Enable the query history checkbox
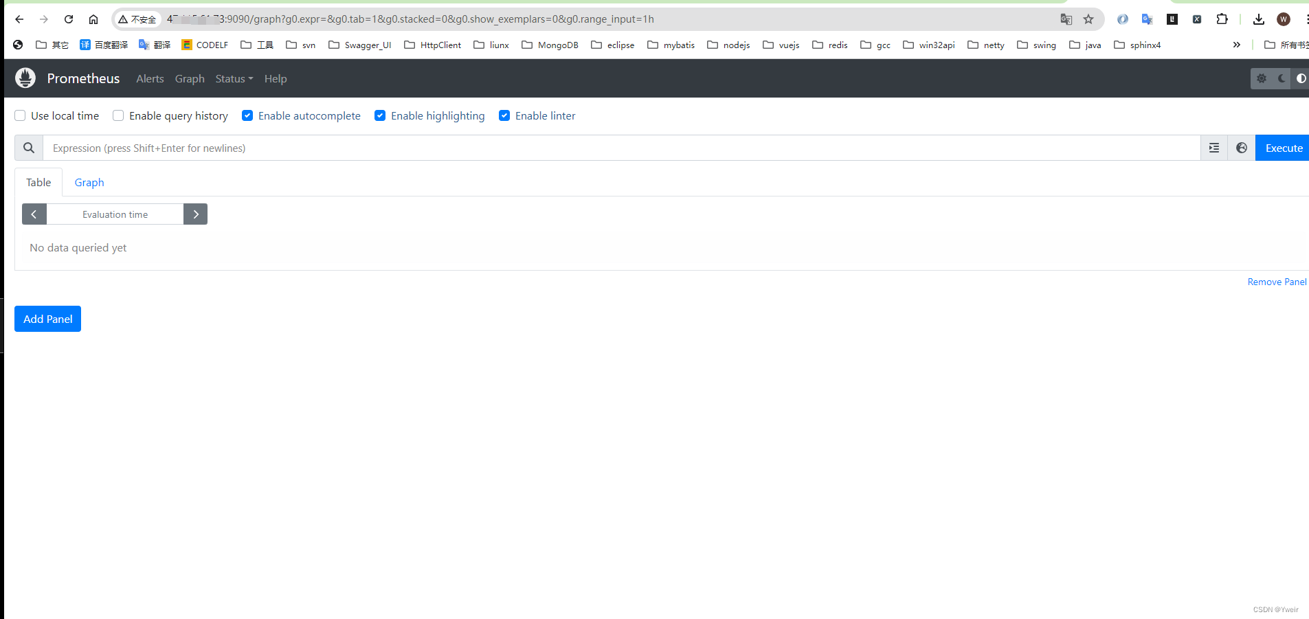1309x619 pixels. [x=118, y=115]
